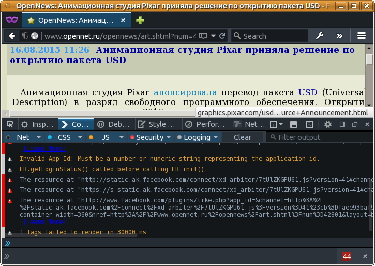Open a new tab with plus icon
This screenshot has width=375, height=266.
click(x=140, y=20)
